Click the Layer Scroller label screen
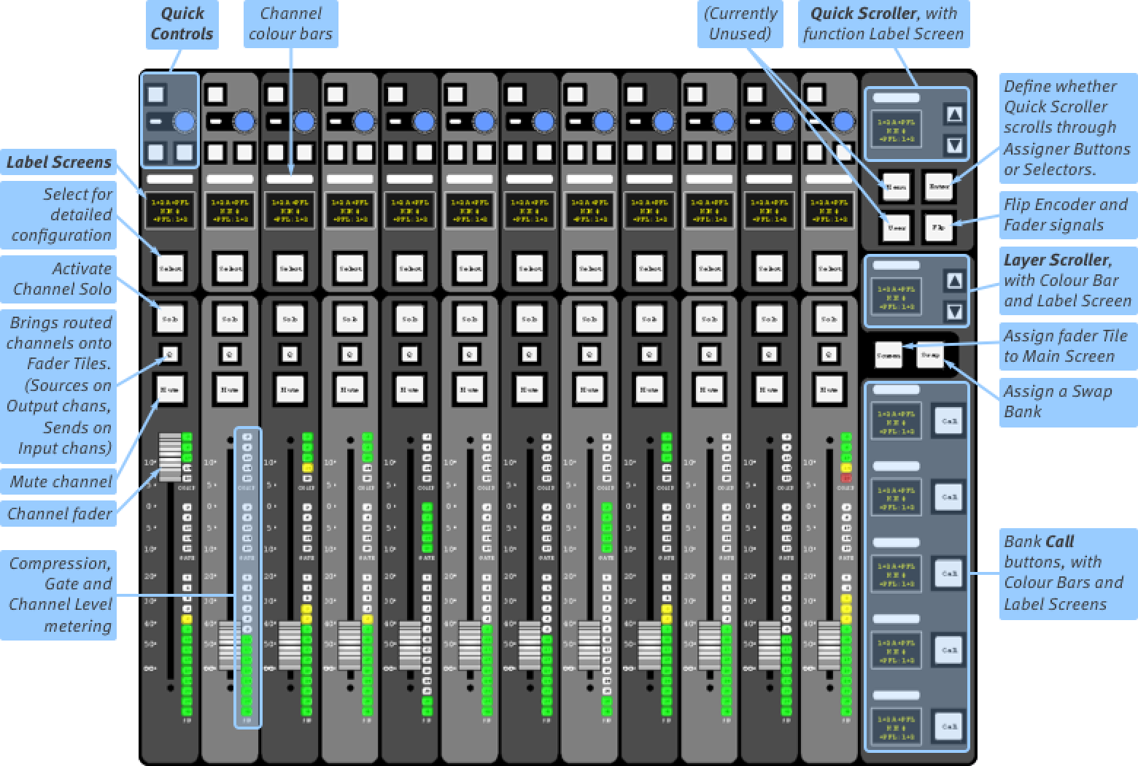 [896, 298]
